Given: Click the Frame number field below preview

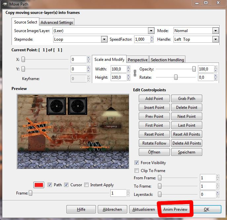Looking at the screenshot, I should (118, 193).
